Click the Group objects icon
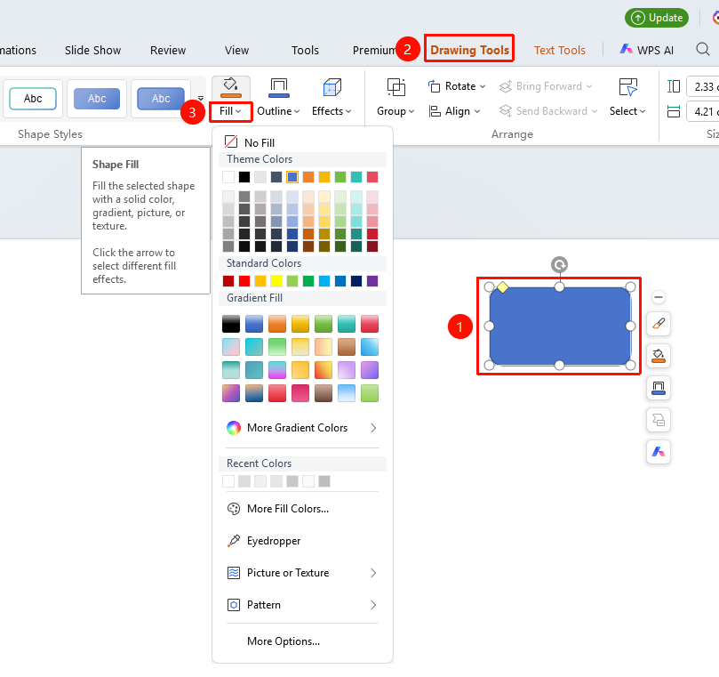The width and height of the screenshot is (719, 677). pyautogui.click(x=396, y=87)
